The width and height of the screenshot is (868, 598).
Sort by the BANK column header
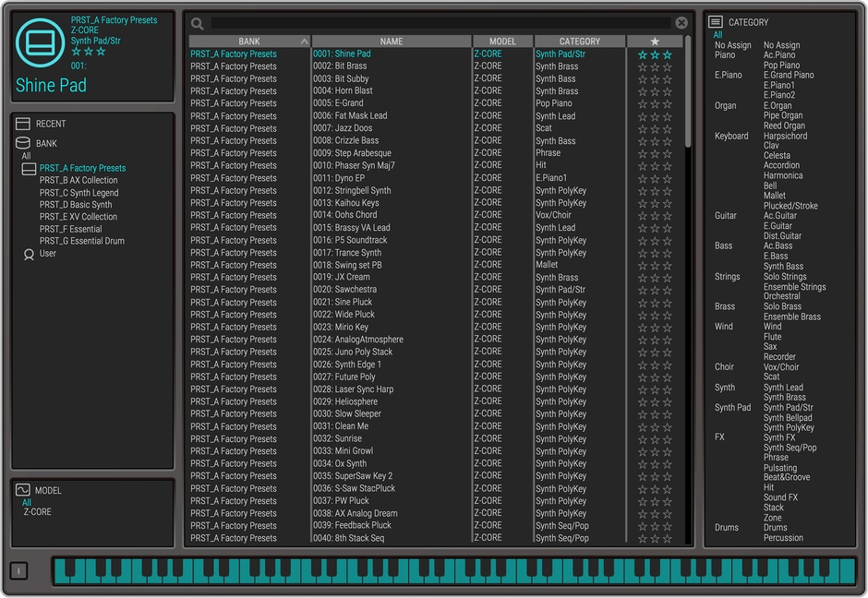pyautogui.click(x=249, y=42)
